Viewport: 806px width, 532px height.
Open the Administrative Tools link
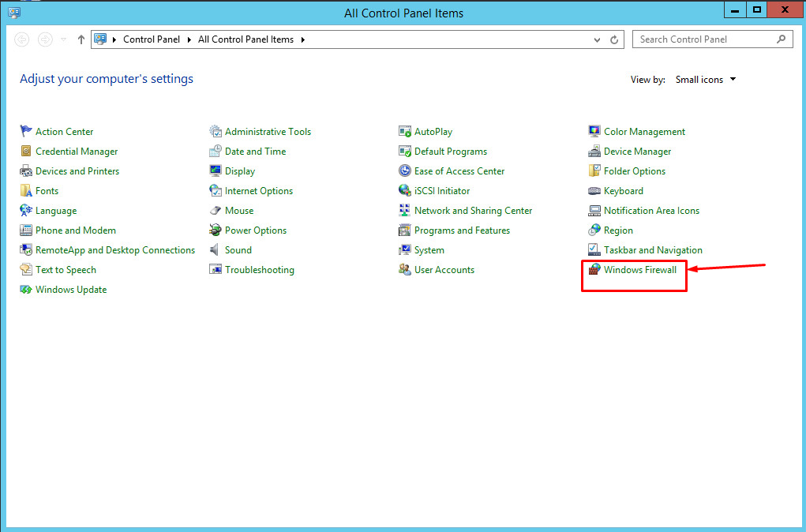click(268, 131)
